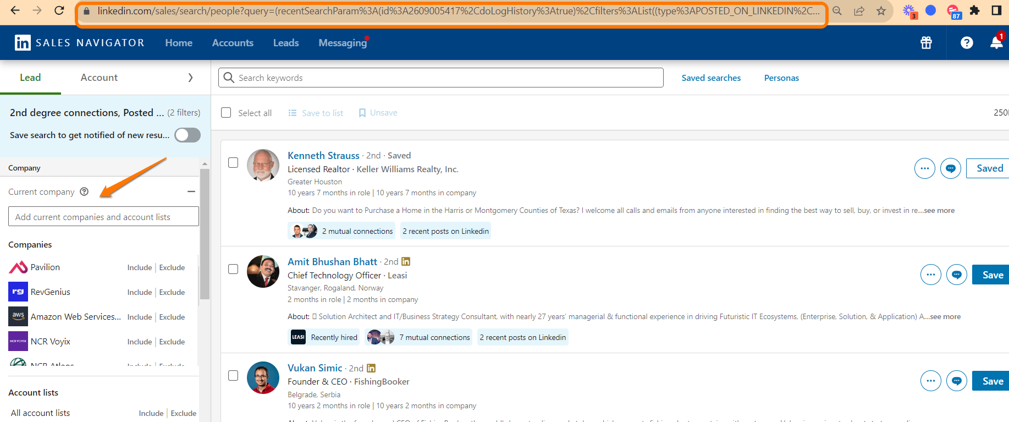Open Saved searches link

(711, 78)
